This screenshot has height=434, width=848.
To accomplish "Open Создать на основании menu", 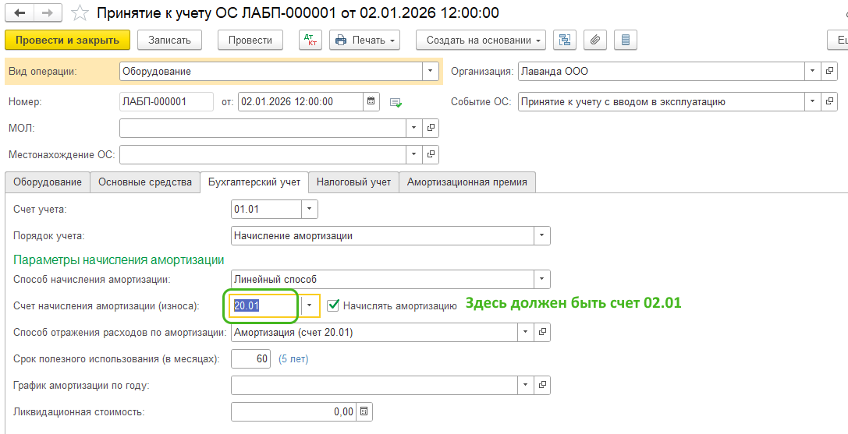I will 481,40.
